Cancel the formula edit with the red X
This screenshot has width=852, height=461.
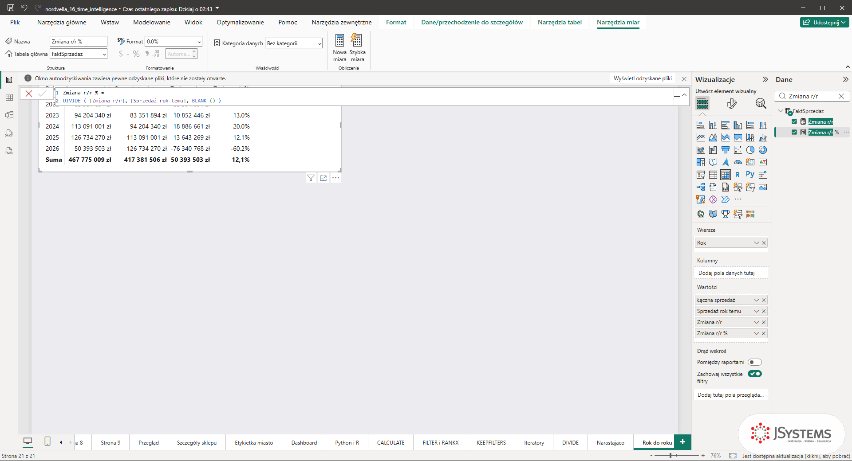29,94
